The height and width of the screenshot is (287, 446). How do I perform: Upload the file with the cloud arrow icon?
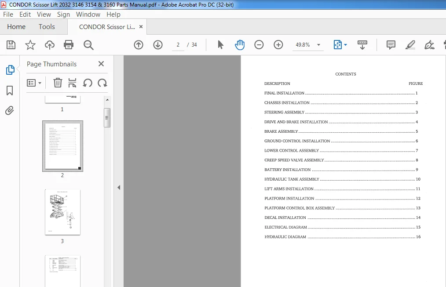coord(50,45)
